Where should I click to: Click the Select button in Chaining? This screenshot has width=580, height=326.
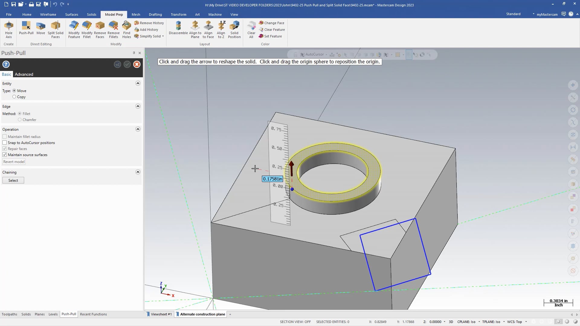13,180
